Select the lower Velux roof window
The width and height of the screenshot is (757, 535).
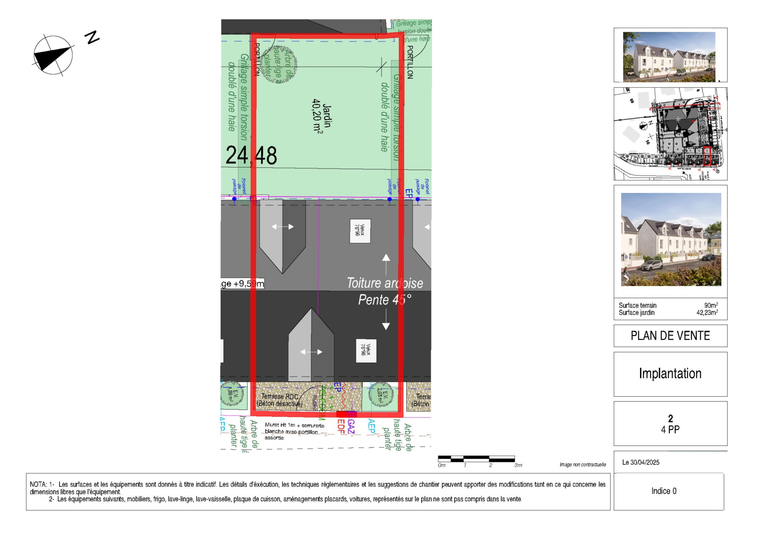point(366,351)
